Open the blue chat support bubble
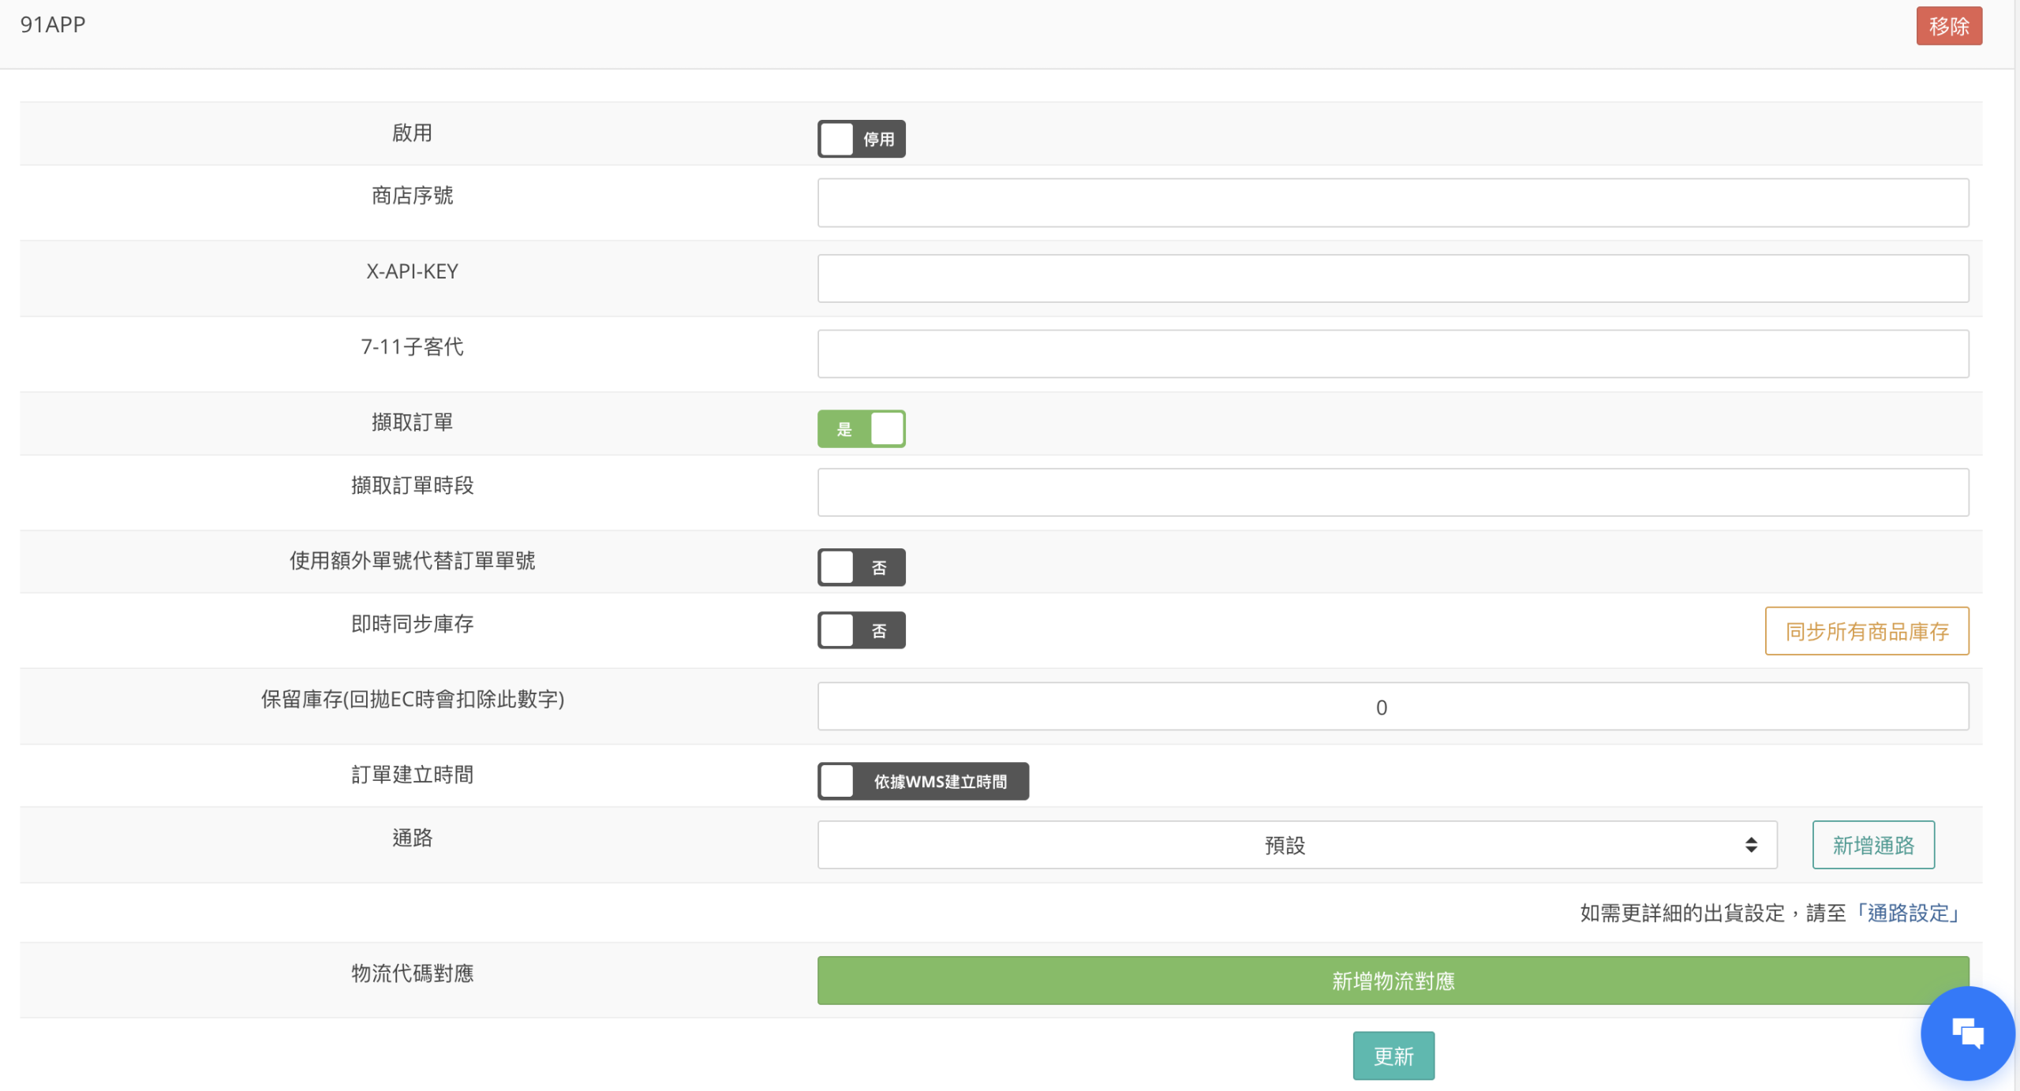 coord(1967,1033)
